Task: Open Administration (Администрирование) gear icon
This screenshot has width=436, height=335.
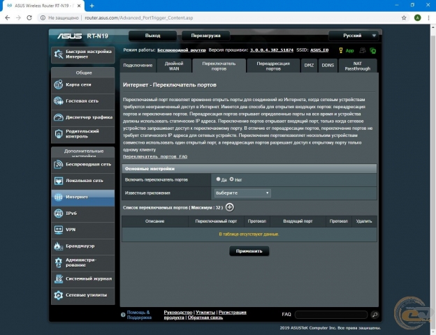Action: point(59,262)
